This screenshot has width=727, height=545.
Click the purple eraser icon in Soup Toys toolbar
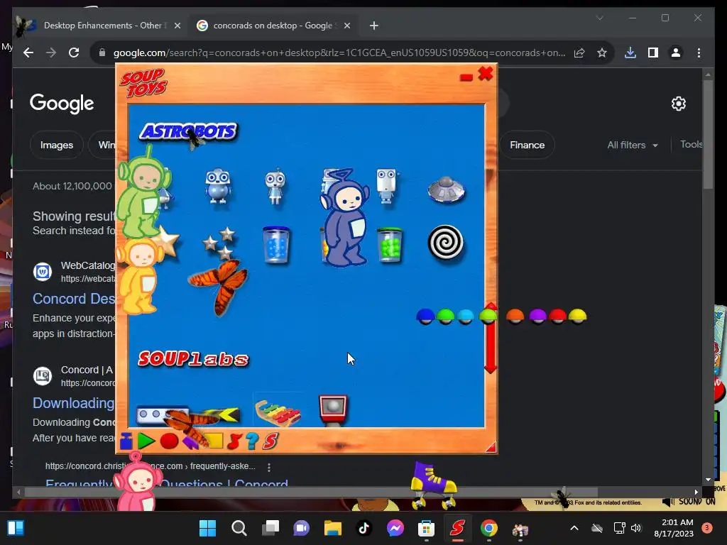click(190, 443)
